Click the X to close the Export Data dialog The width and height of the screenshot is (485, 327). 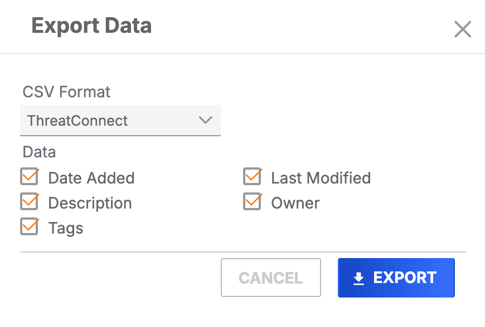[x=463, y=29]
